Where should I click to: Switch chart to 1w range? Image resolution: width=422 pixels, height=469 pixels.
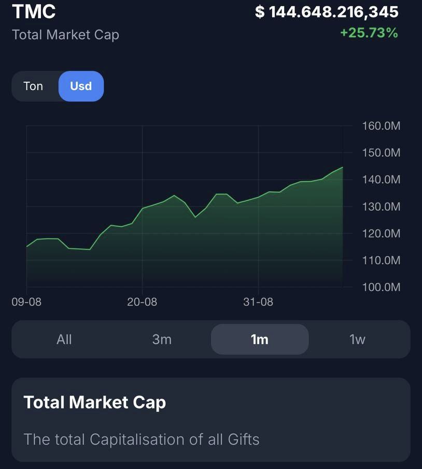pyautogui.click(x=357, y=339)
